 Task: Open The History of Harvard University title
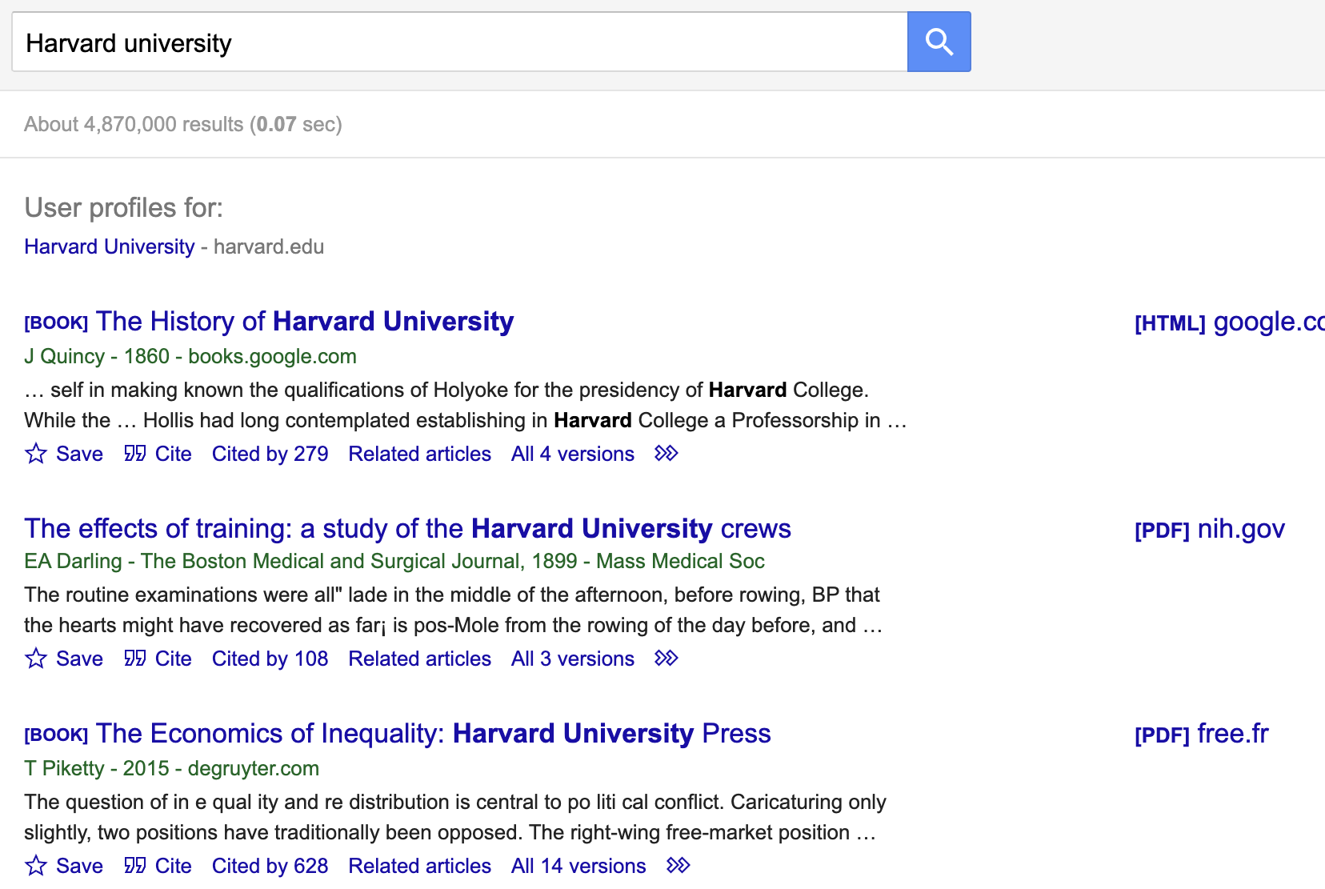click(x=304, y=322)
